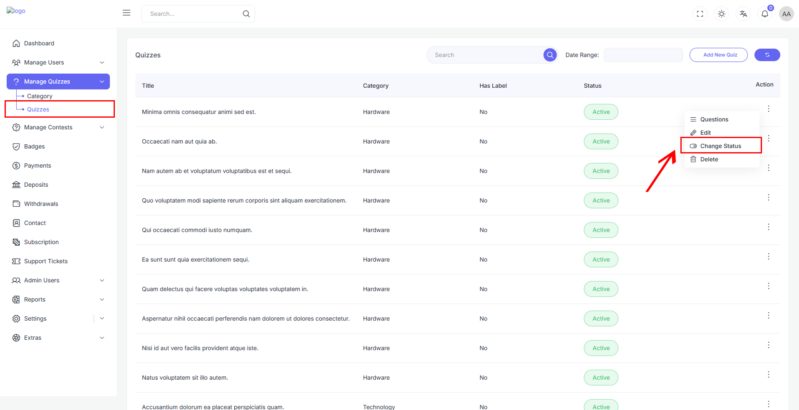Click the Badges shield icon

pyautogui.click(x=16, y=146)
